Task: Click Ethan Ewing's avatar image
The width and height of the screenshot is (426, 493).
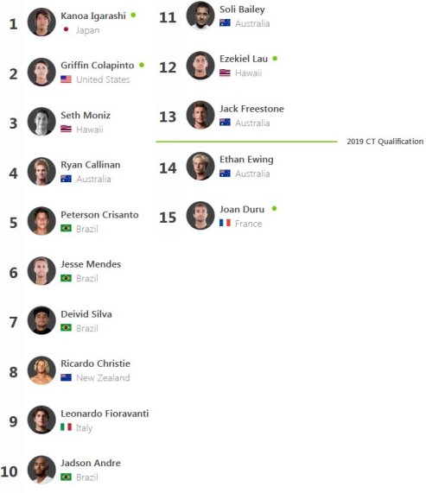Action: coord(200,166)
